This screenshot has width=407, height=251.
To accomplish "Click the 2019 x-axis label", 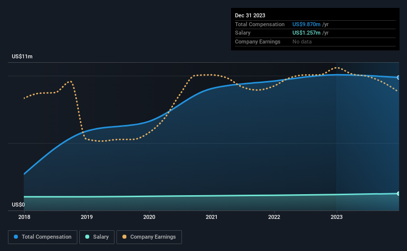I will (x=87, y=217).
